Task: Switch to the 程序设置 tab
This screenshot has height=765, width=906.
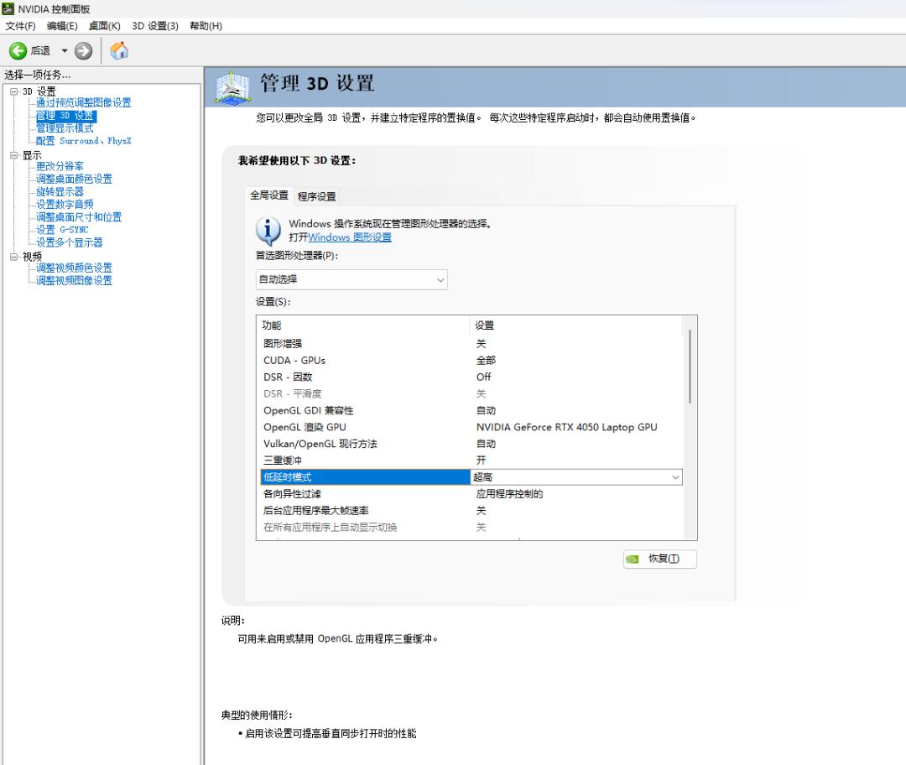Action: 316,196
